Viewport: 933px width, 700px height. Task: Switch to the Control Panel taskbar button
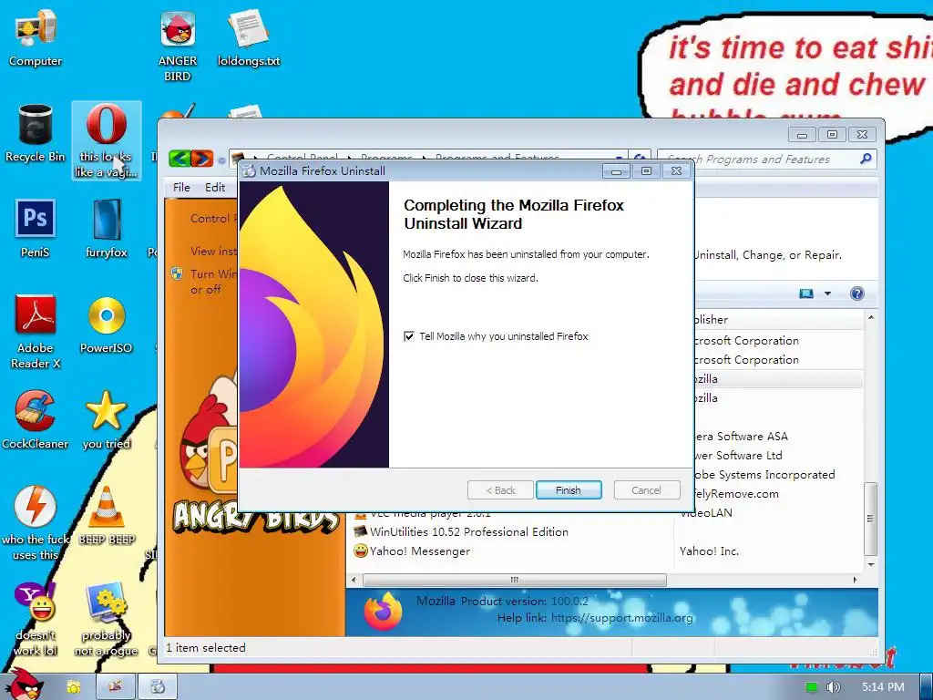point(116,687)
